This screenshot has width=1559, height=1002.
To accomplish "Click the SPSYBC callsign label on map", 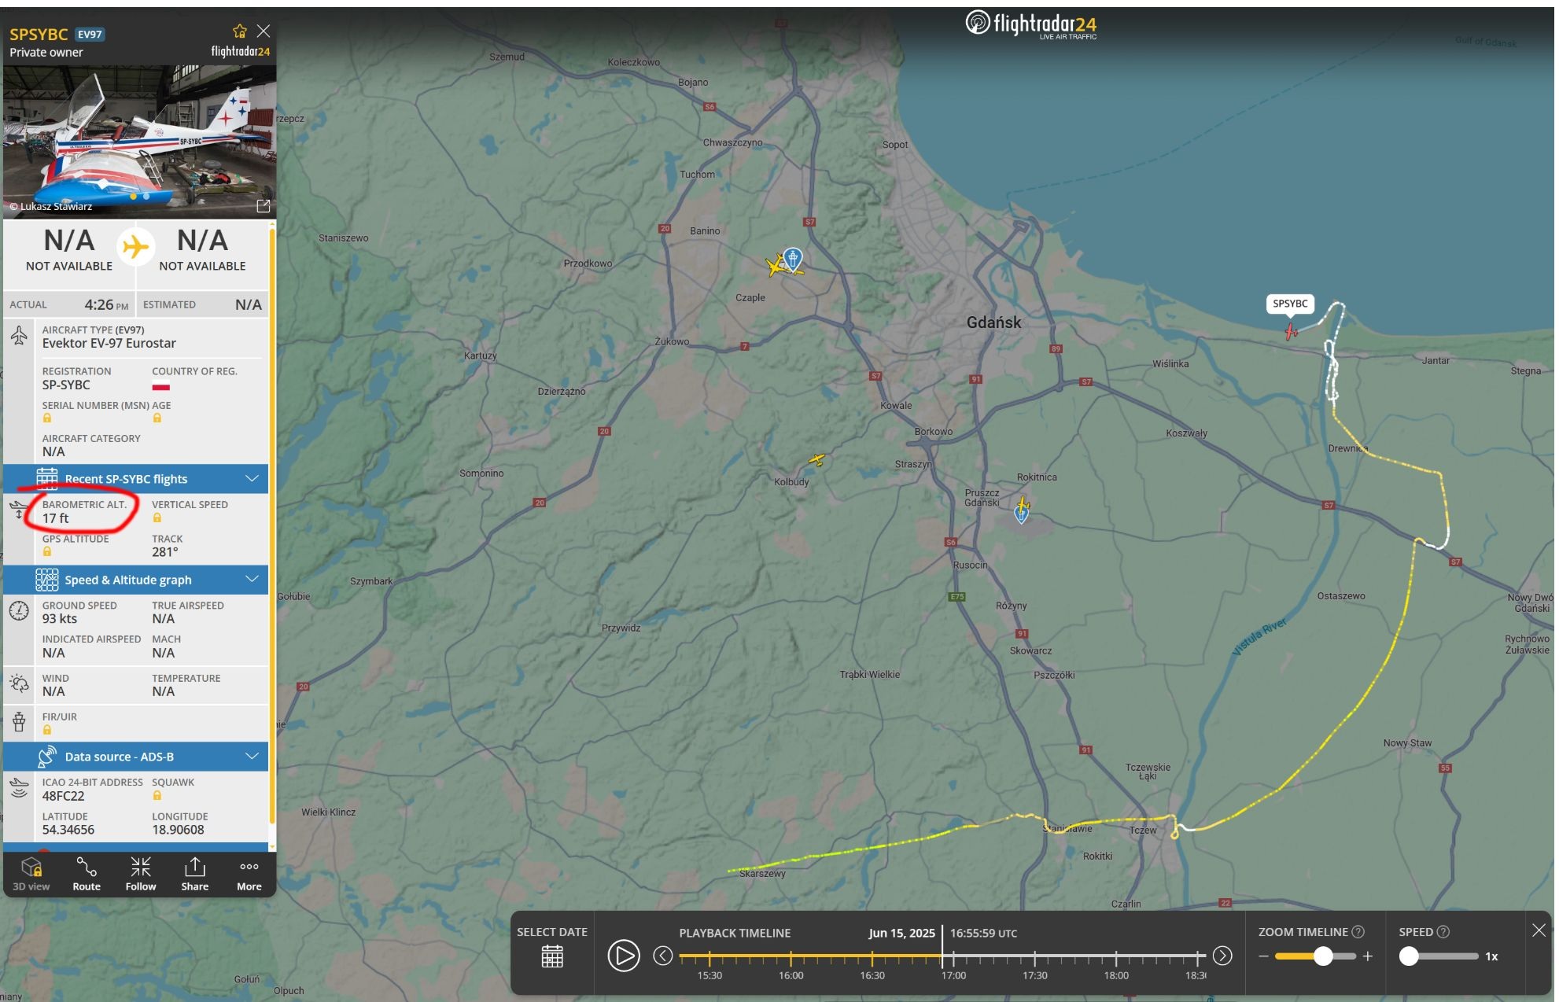I will (x=1290, y=304).
